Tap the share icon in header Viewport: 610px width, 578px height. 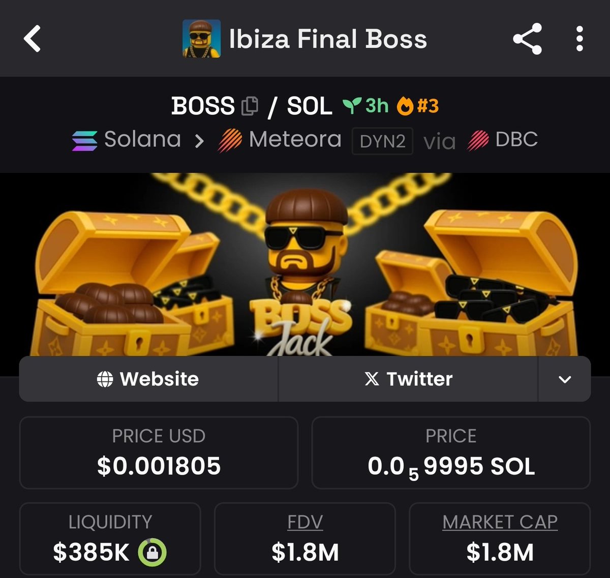[x=527, y=39]
